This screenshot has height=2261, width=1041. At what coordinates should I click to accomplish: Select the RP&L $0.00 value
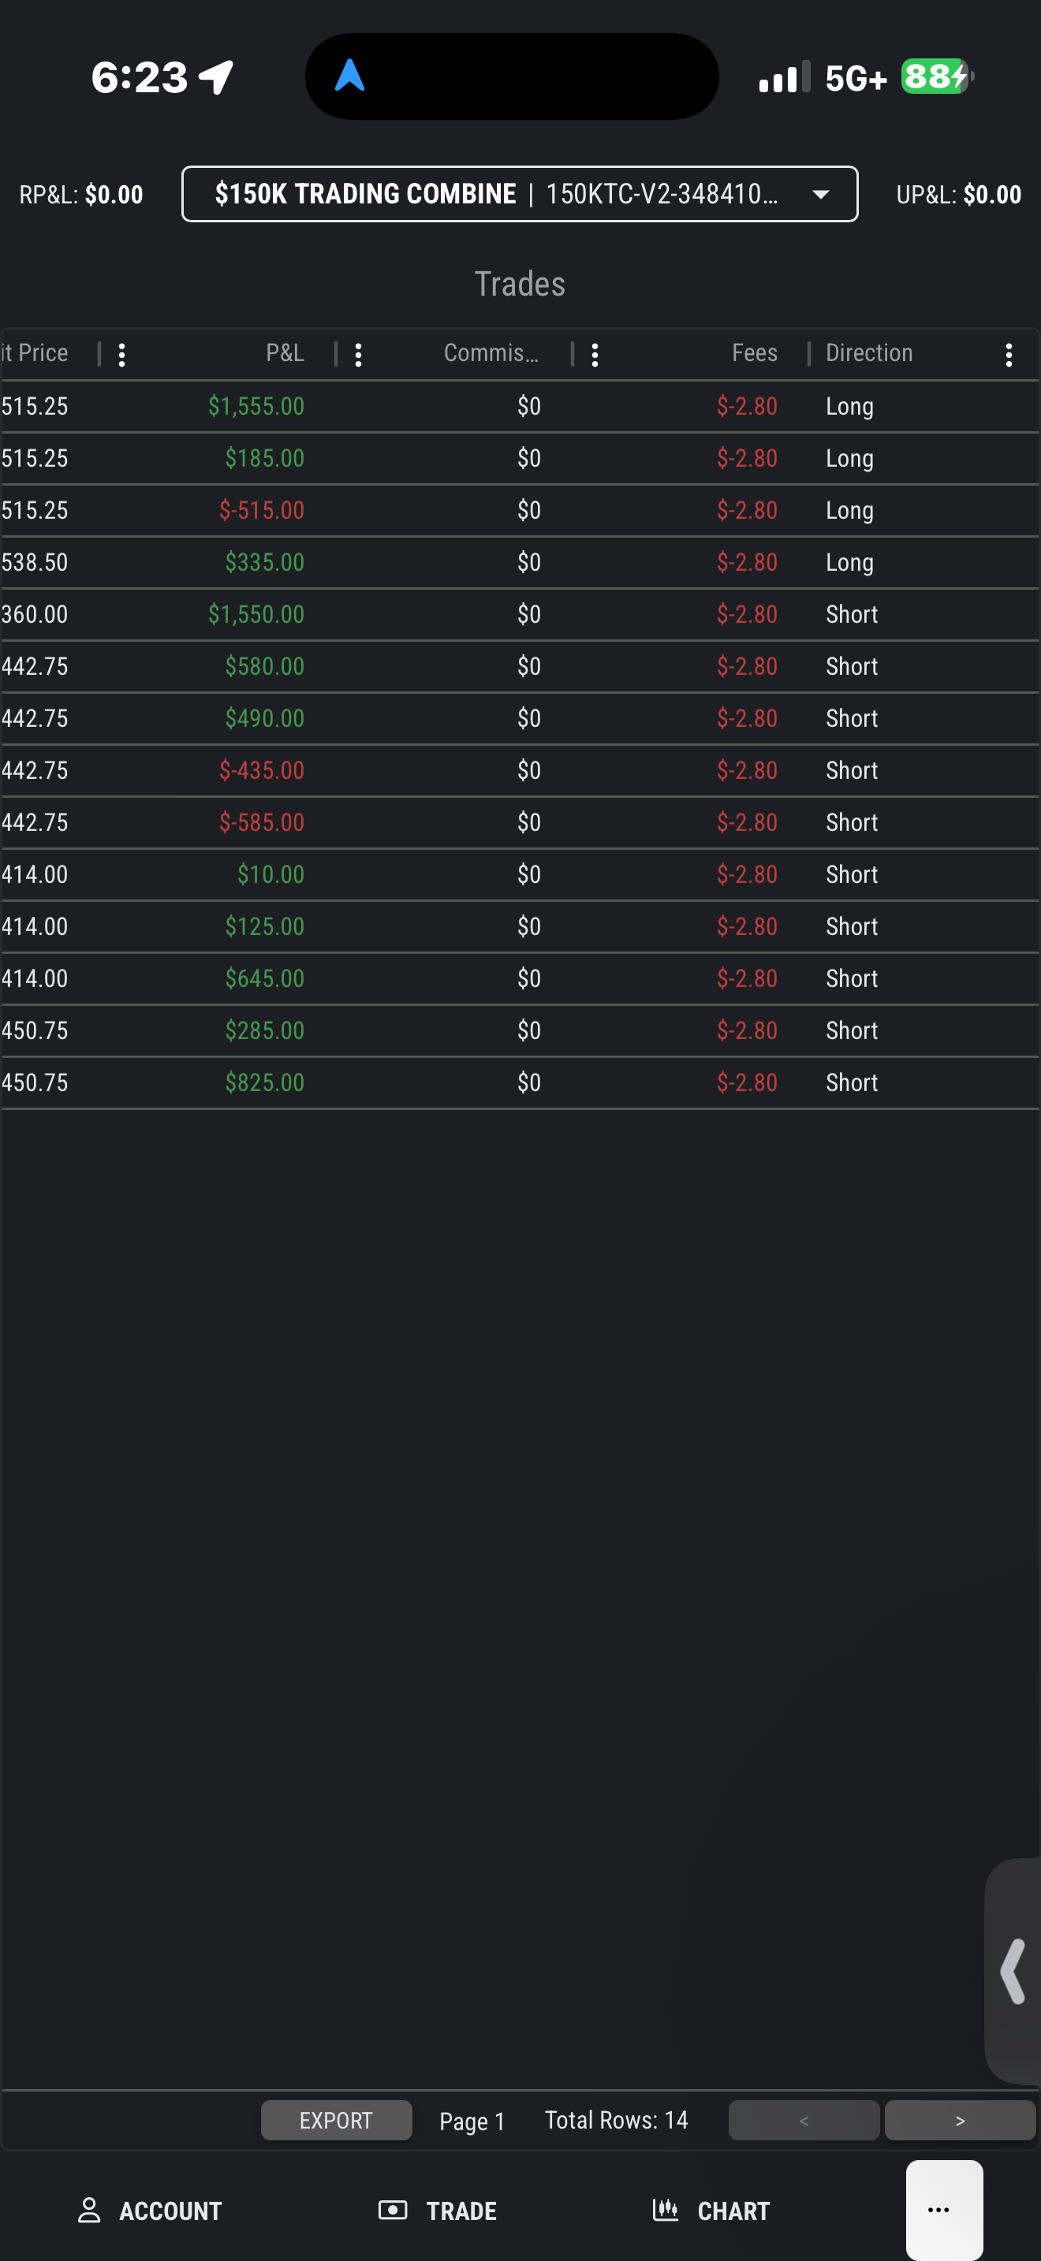pos(114,194)
